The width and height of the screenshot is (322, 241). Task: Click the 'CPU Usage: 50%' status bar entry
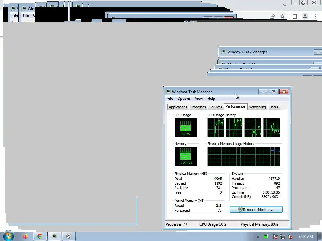213,224
